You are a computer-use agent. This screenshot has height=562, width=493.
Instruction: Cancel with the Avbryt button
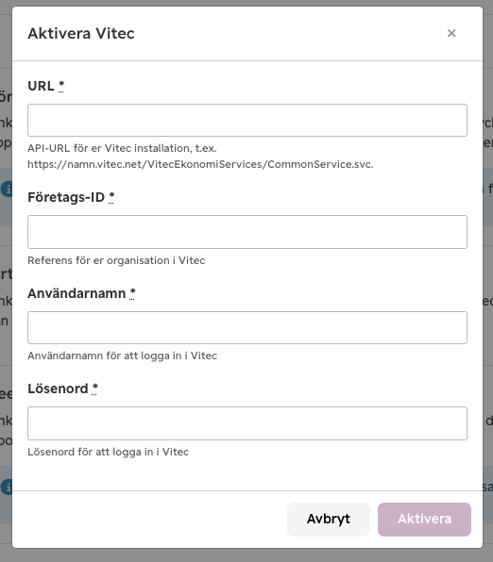point(329,519)
